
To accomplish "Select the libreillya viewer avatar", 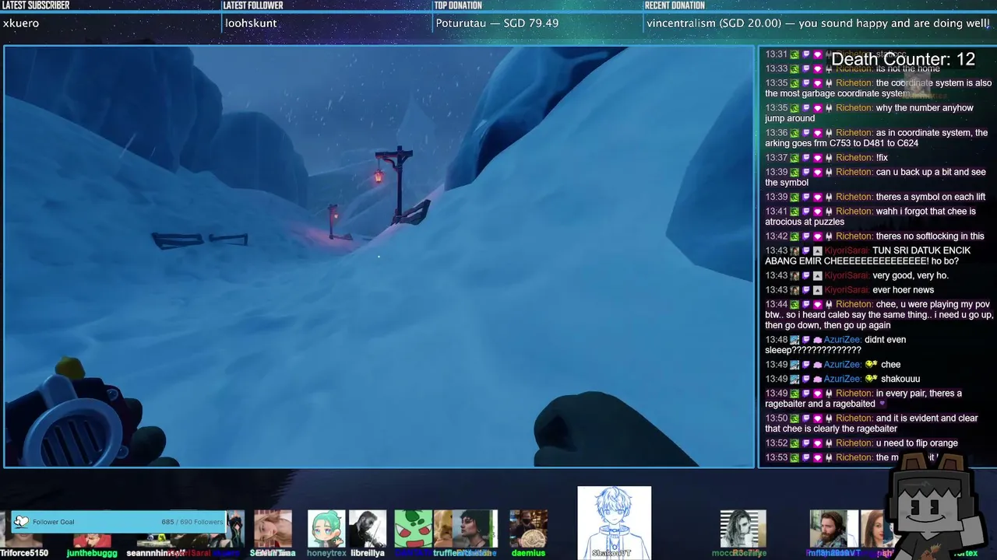I will pyautogui.click(x=368, y=529).
